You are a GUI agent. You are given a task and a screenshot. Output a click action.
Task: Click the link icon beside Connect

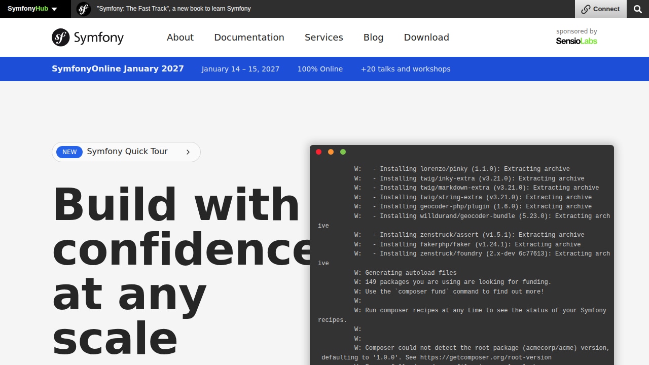click(586, 9)
